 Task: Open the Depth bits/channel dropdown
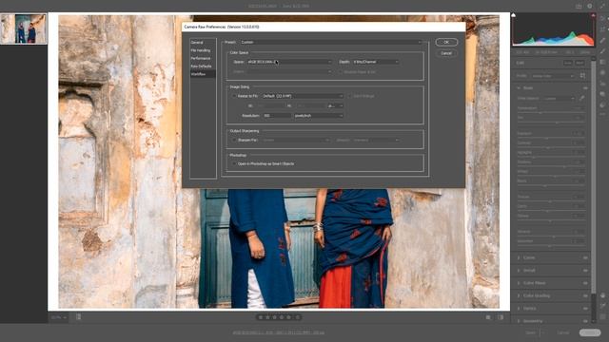coord(375,62)
